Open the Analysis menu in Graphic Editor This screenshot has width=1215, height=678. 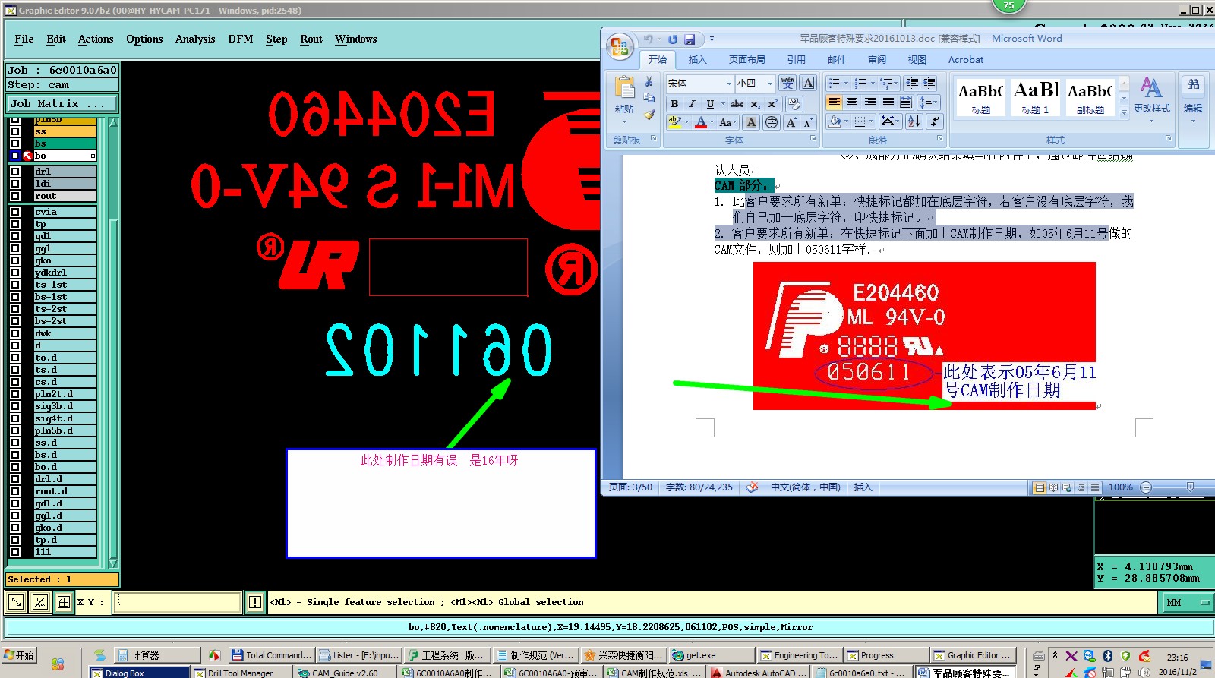[x=195, y=39]
